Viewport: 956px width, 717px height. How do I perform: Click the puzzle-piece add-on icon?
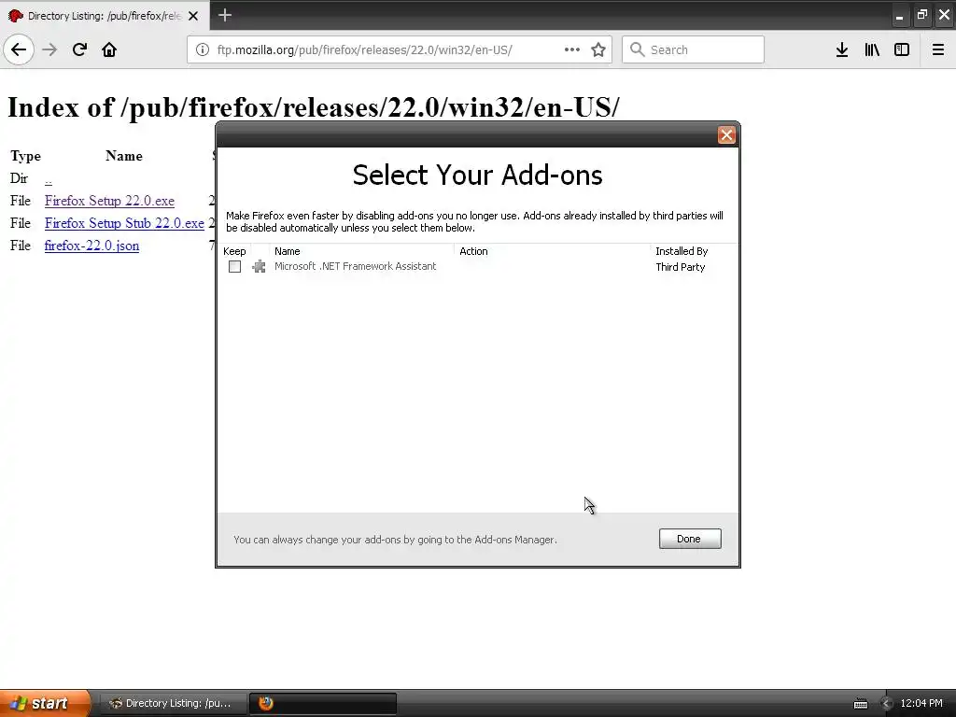(259, 266)
